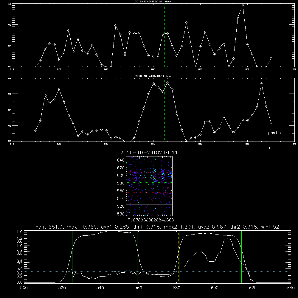Click heatmap y-axis label 560
The height and width of the screenshot is (298, 298).
121,191
